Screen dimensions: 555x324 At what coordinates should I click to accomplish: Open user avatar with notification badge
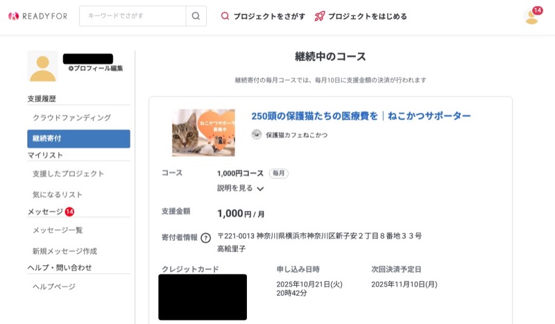[532, 17]
